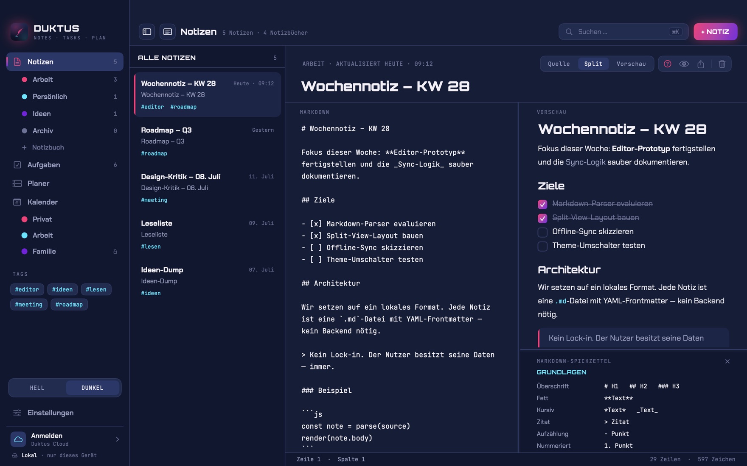Toggle the note list panel icon

coord(168,32)
